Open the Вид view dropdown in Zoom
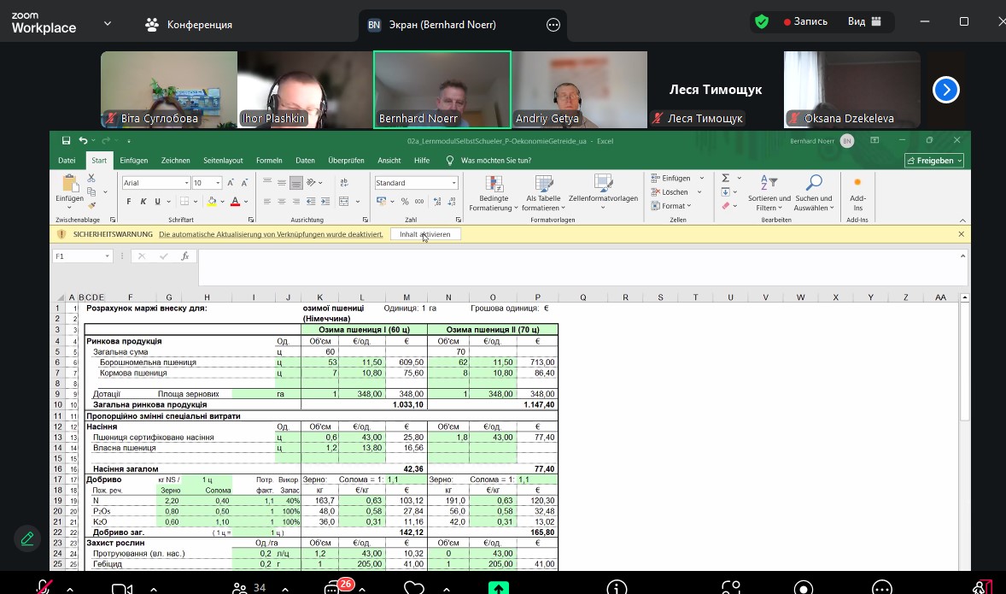Image resolution: width=1006 pixels, height=594 pixels. point(864,22)
